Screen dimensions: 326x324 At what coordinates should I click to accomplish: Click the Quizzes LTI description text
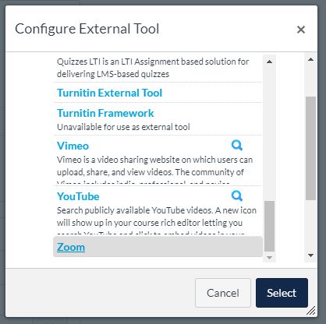[153, 68]
